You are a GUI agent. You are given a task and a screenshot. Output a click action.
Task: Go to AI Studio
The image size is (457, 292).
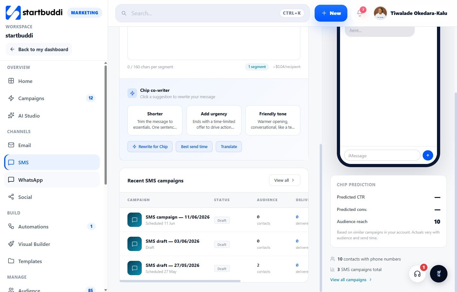pyautogui.click(x=52, y=116)
